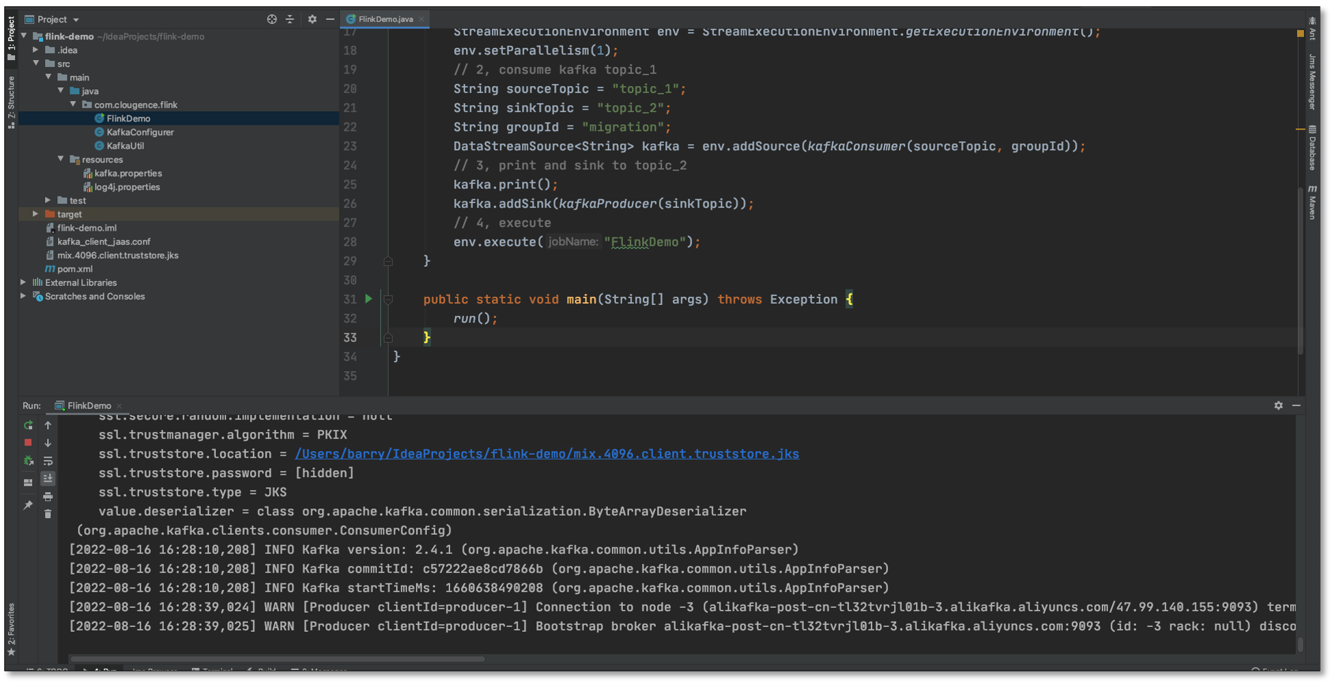1332x685 pixels.
Task: Click the print console output icon
Action: [48, 497]
